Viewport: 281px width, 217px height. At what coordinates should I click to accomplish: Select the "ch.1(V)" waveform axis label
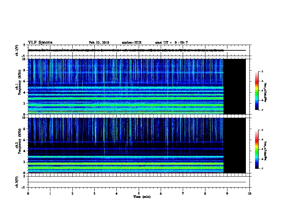(17, 50)
